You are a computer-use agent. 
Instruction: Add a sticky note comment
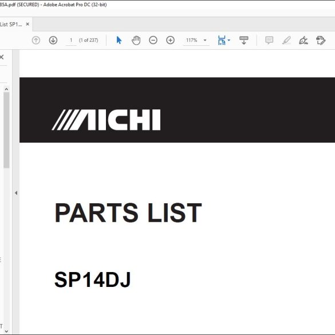tap(269, 40)
